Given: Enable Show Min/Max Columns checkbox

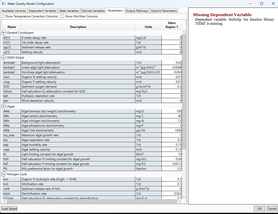Looking at the screenshot, I should click(x=62, y=16).
